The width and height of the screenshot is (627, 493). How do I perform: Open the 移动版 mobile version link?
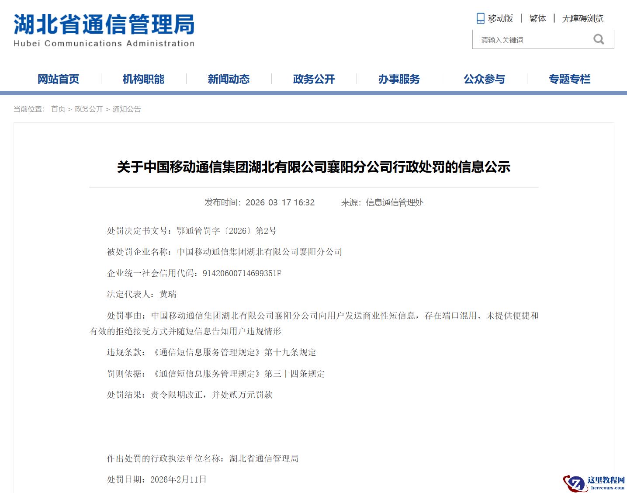point(500,18)
